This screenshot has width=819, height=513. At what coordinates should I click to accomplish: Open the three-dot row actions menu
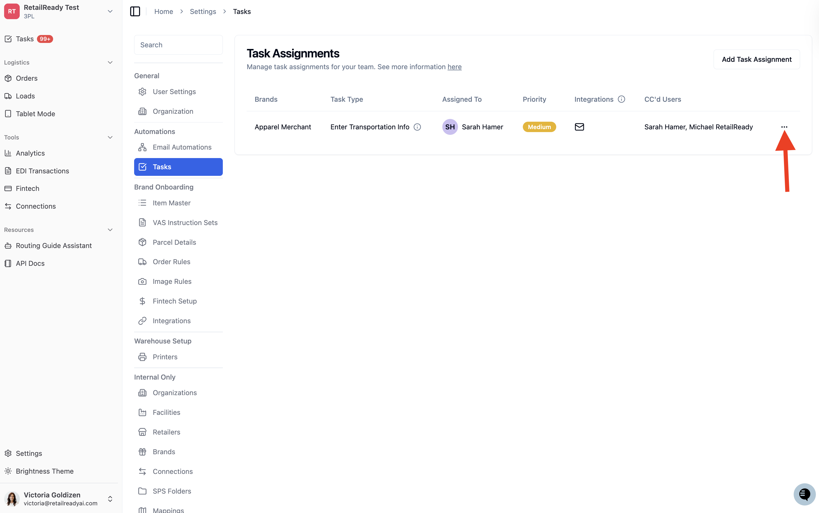(784, 127)
